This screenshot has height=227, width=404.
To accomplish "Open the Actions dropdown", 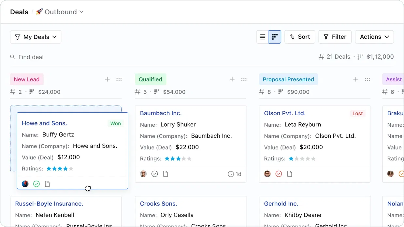I will (x=374, y=37).
